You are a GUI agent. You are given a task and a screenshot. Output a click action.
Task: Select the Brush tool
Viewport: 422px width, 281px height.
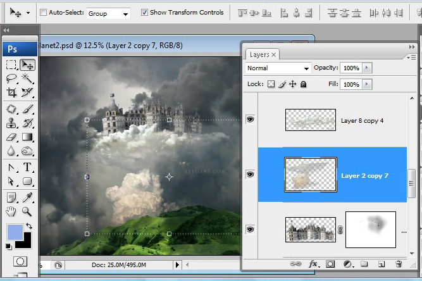coord(27,109)
